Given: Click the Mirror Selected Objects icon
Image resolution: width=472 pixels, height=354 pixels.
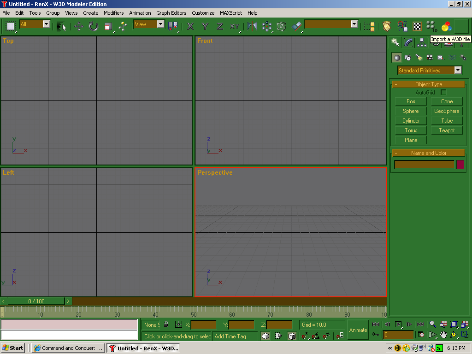Looking at the screenshot, I should 252,26.
